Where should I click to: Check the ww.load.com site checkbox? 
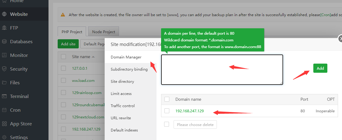tap(63, 80)
